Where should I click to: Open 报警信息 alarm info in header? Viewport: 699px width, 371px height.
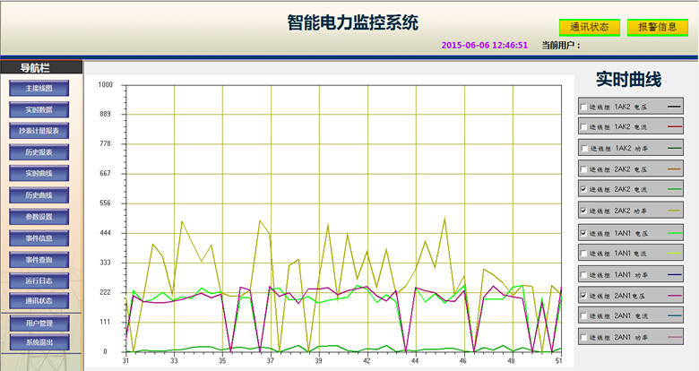click(x=658, y=27)
